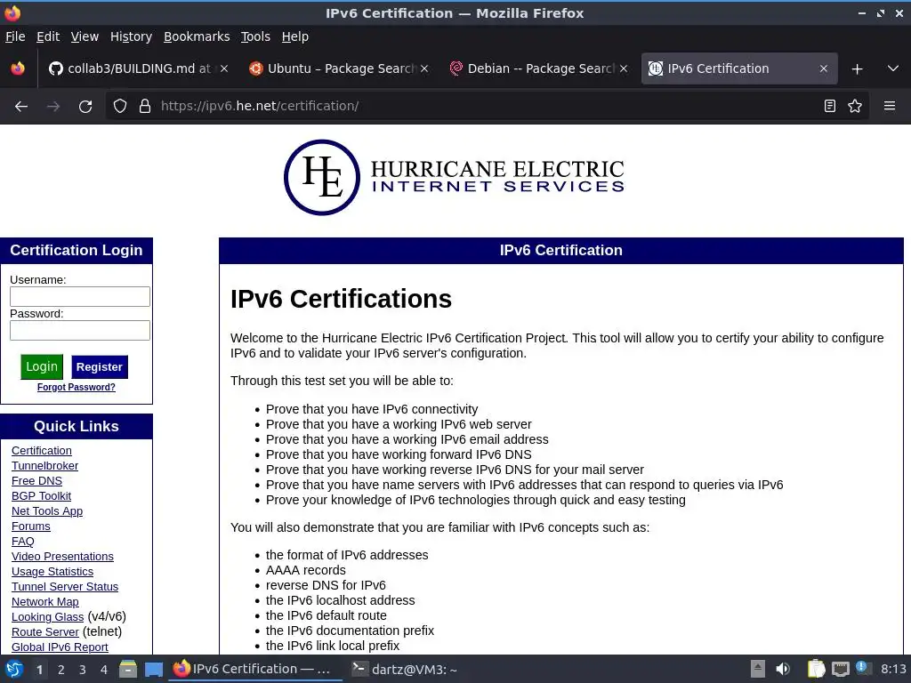Switch to workspace 2 in the pager
This screenshot has height=683, width=911.
(61, 670)
